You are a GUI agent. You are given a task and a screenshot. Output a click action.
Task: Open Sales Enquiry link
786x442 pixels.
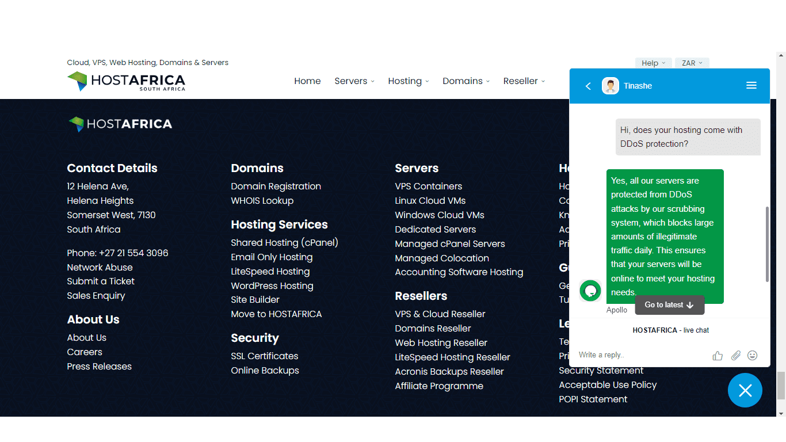[x=96, y=296]
